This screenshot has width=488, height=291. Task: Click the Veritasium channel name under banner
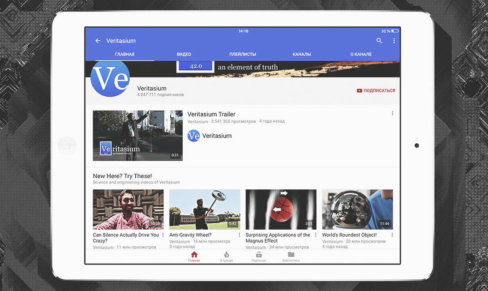click(x=152, y=88)
